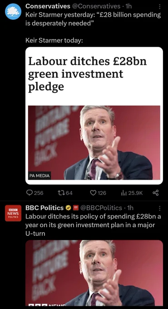Open the BBC Politics tweet text about U-turn
This screenshot has width=168, height=309.
tap(93, 225)
